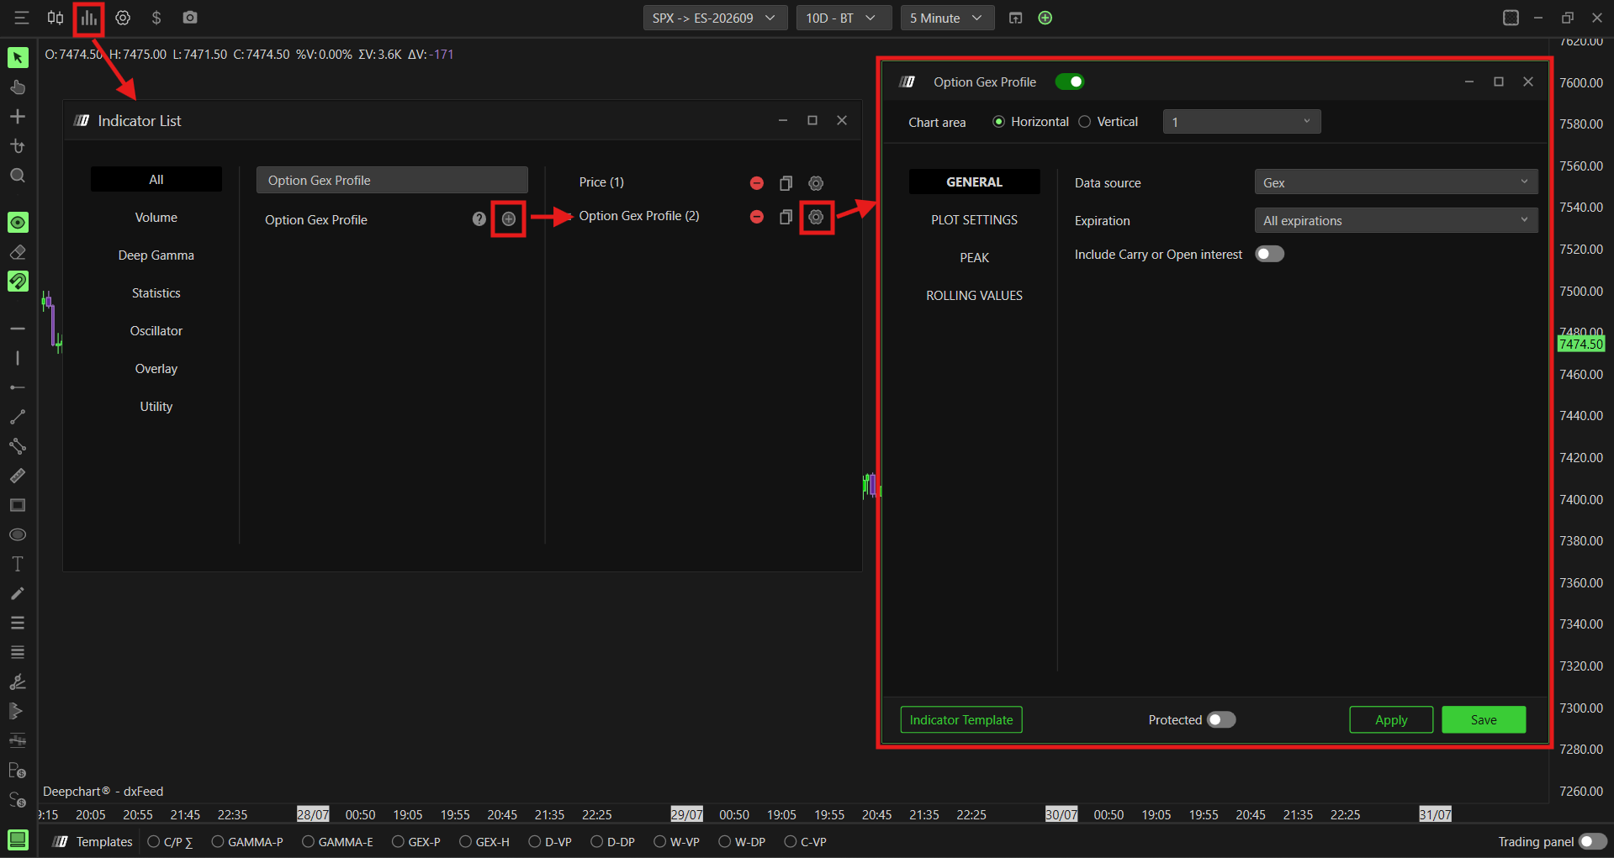The height and width of the screenshot is (858, 1614).
Task: Select the crosshair plus tool
Action: pyautogui.click(x=18, y=117)
